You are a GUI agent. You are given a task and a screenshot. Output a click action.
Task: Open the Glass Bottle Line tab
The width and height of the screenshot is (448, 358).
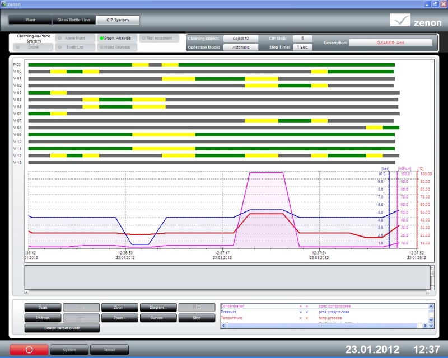click(x=74, y=20)
